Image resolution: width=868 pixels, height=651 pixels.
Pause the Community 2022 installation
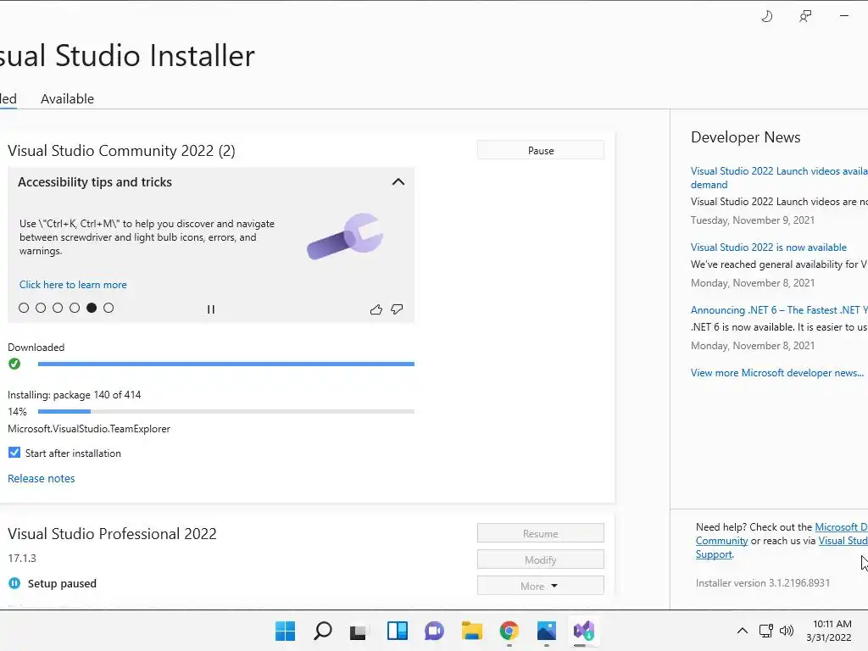click(540, 150)
